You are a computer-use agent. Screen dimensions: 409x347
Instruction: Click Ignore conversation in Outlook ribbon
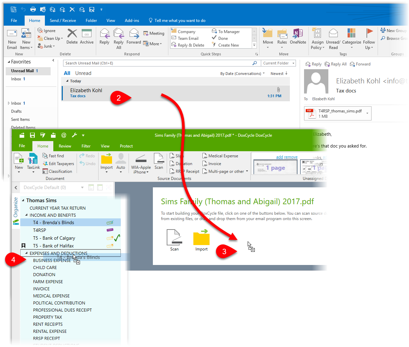click(47, 31)
